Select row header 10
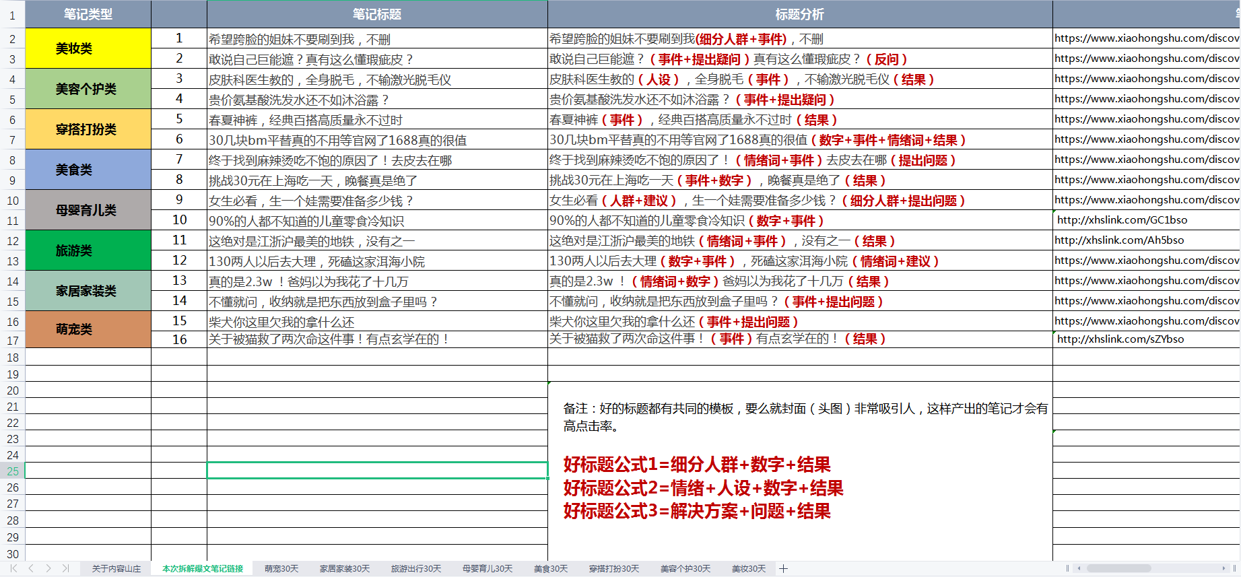This screenshot has width=1241, height=577. point(12,201)
